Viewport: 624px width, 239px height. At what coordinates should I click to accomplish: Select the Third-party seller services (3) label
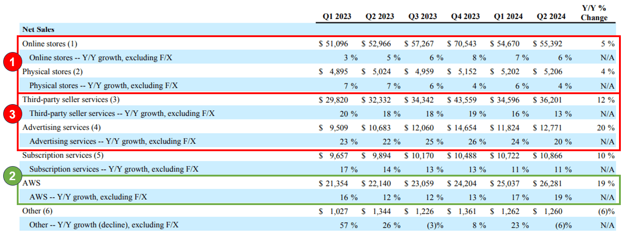click(x=71, y=99)
